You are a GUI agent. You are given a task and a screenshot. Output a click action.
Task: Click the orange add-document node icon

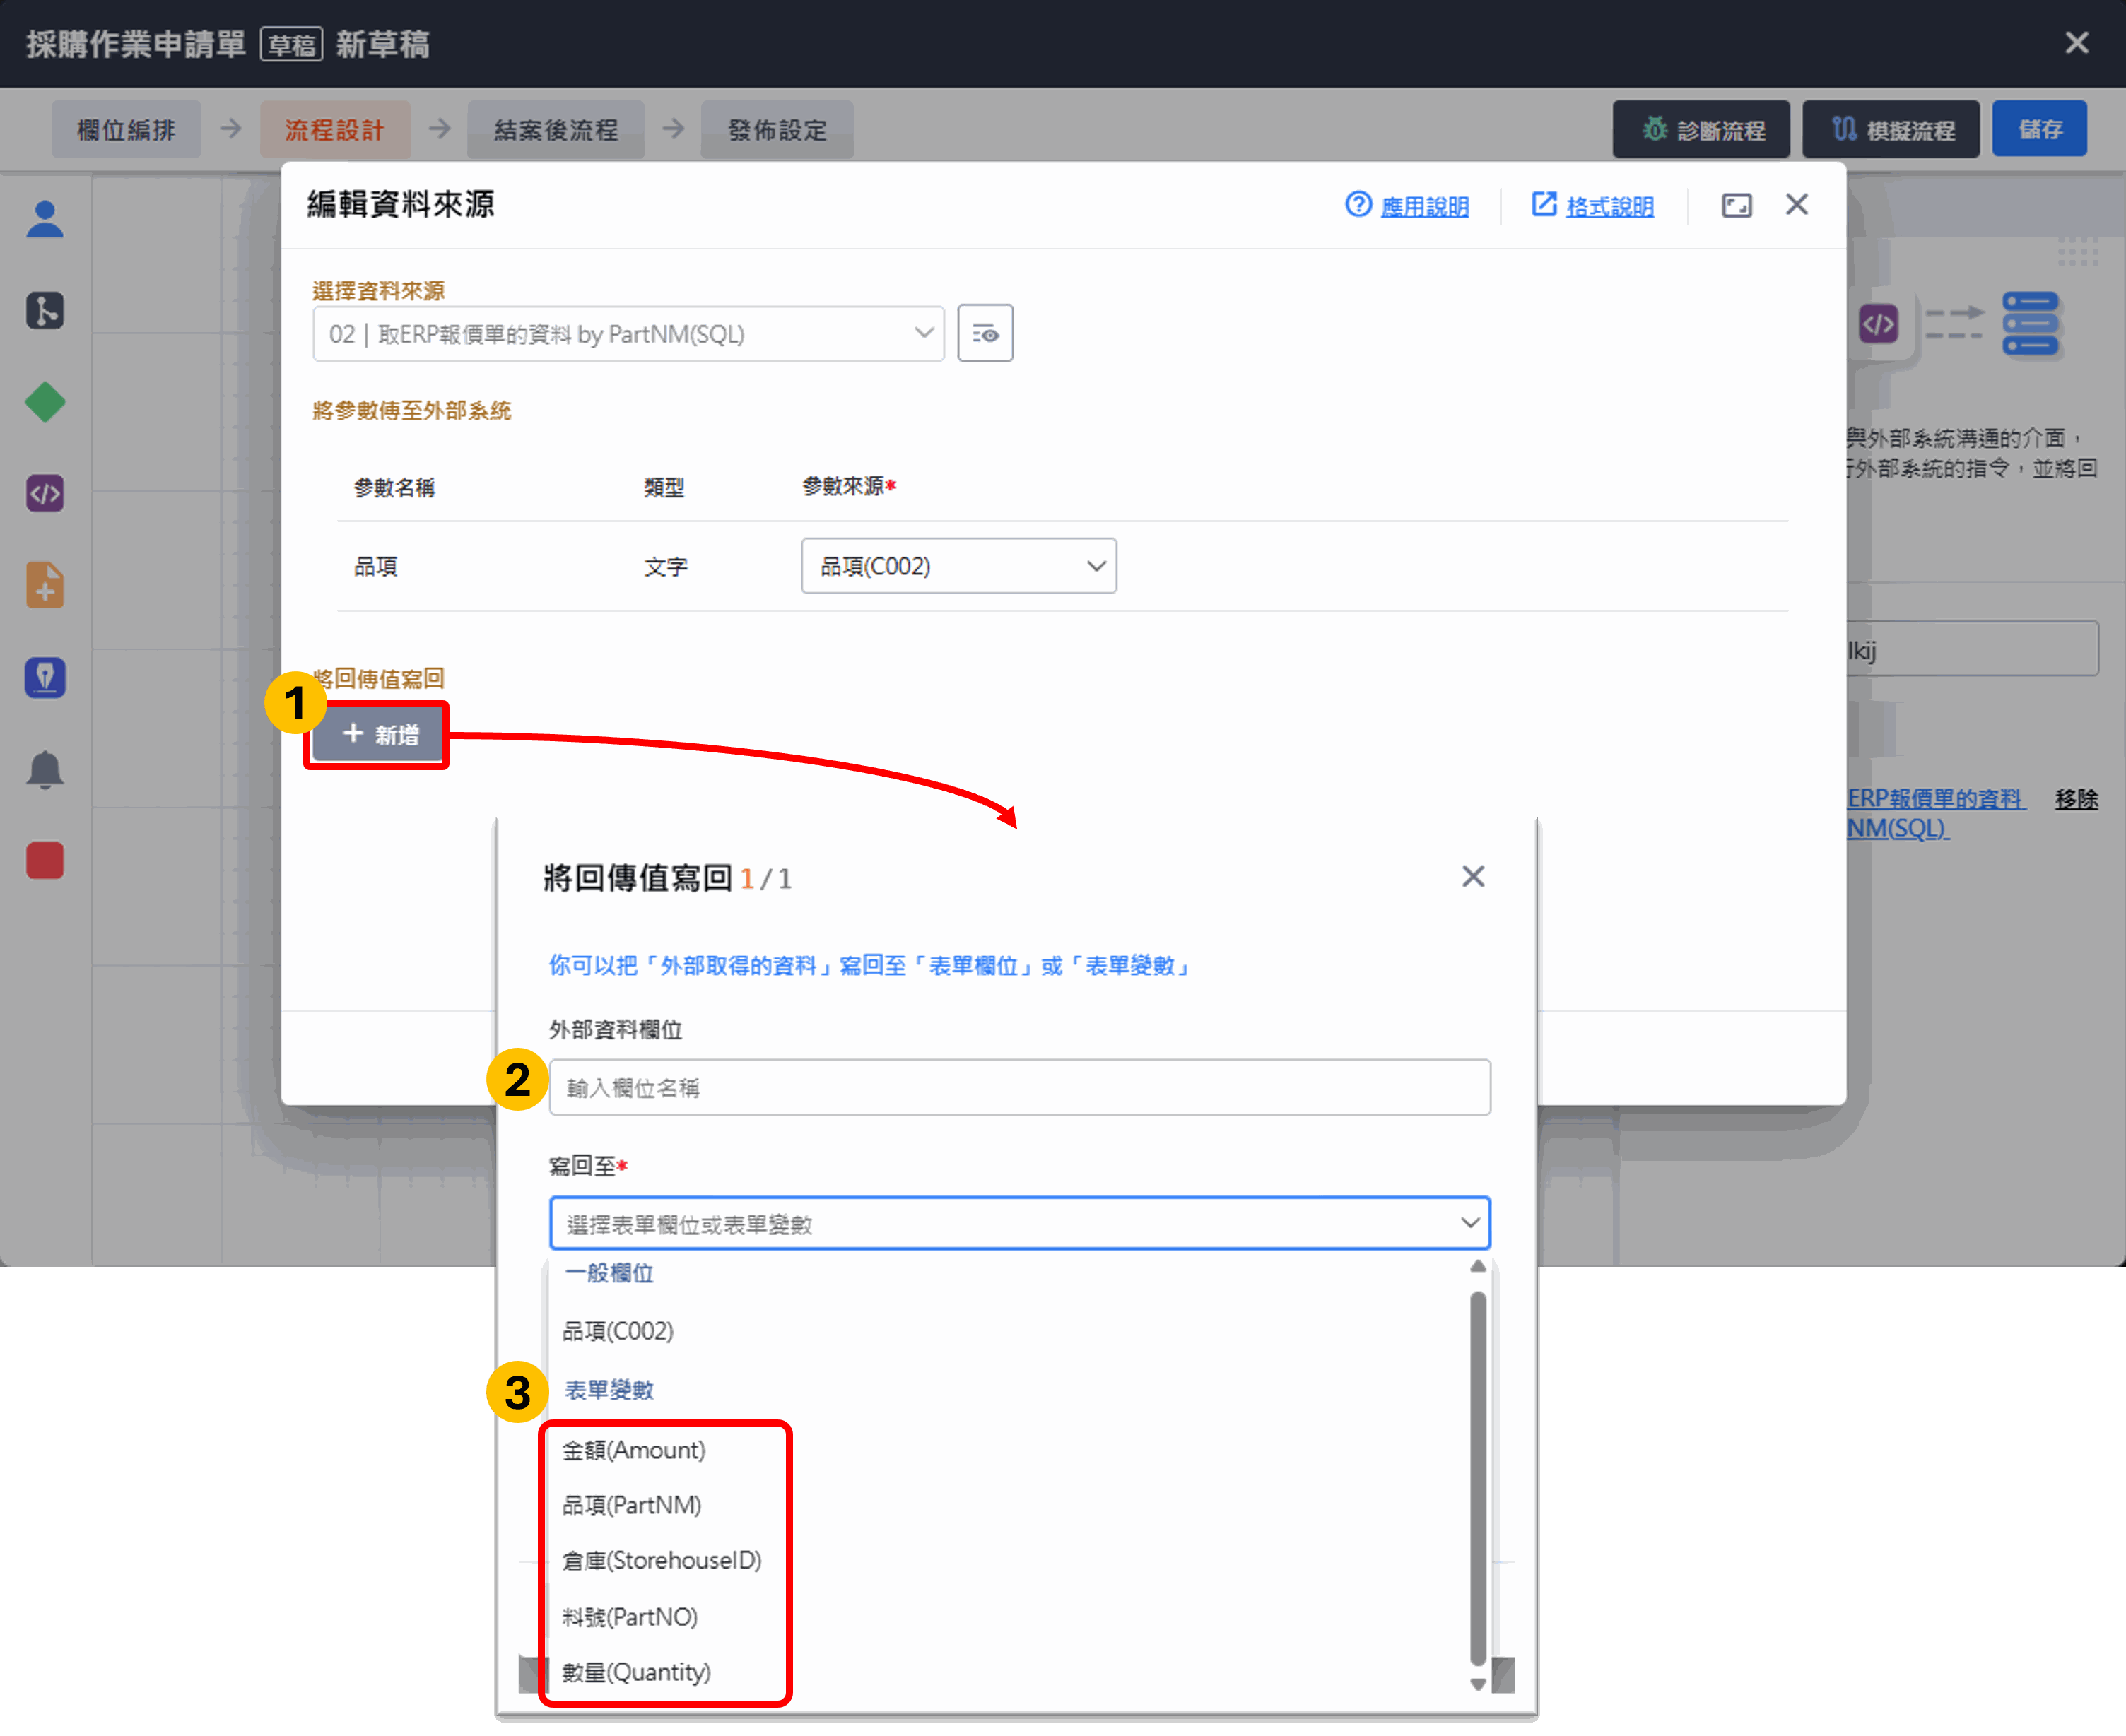click(44, 586)
